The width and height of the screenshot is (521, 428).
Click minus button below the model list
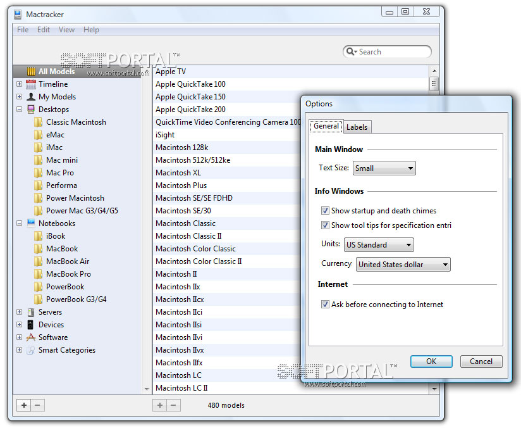(173, 405)
